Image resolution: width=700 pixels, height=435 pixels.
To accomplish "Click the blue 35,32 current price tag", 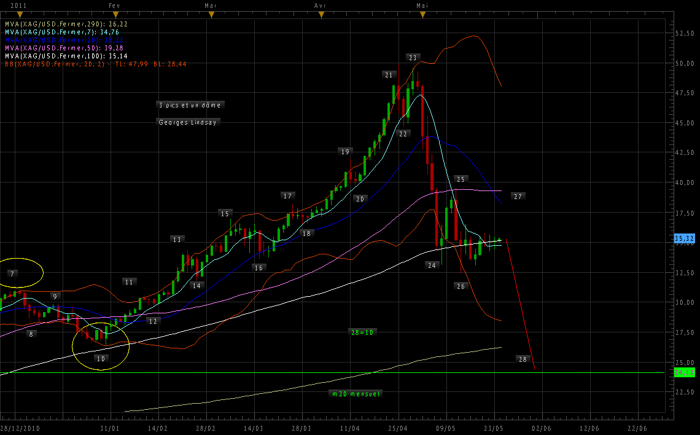I will click(684, 238).
